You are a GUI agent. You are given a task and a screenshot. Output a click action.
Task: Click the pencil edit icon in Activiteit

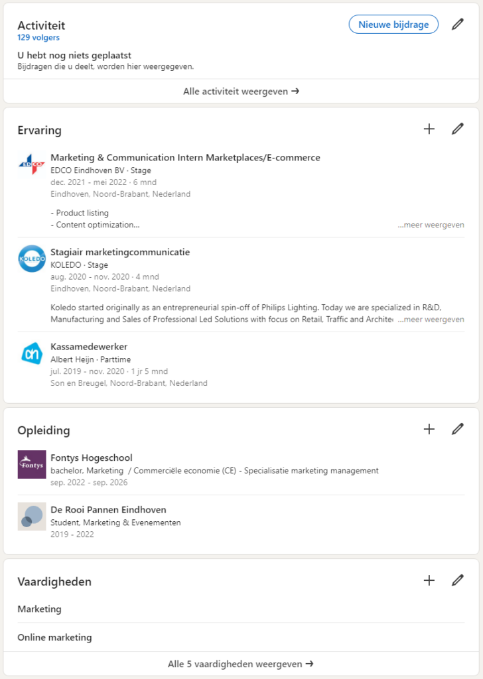pyautogui.click(x=457, y=25)
